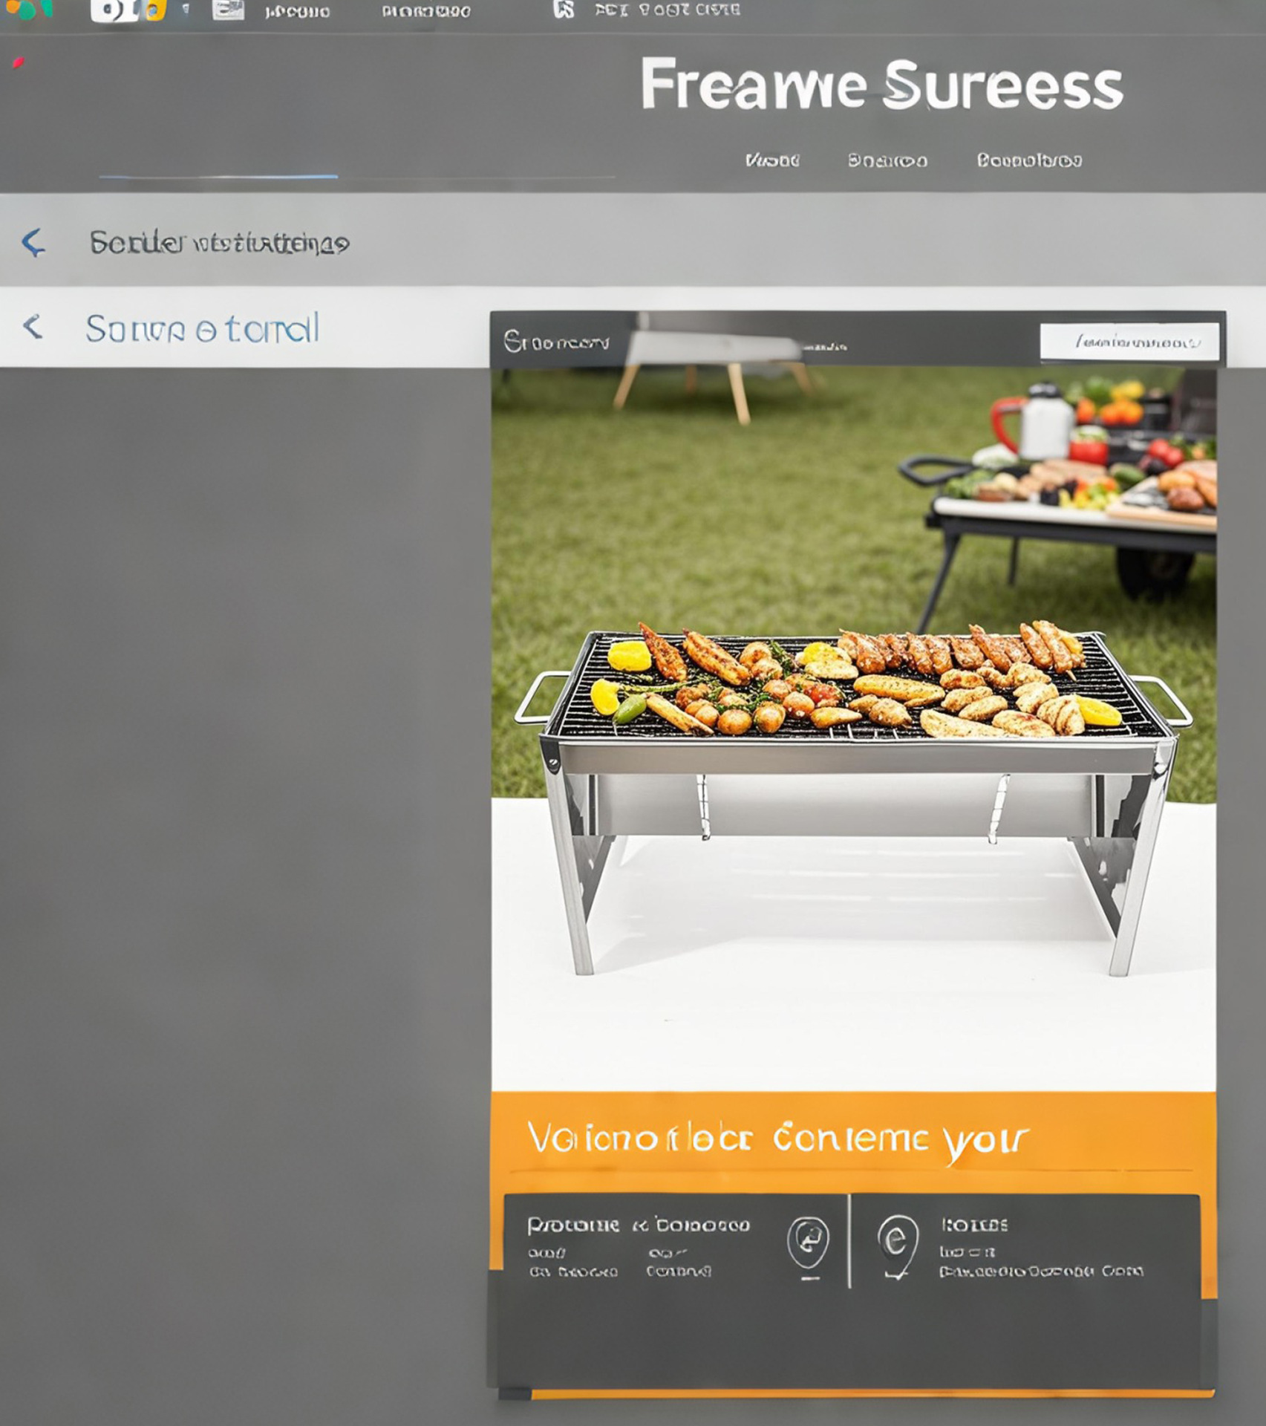1266x1426 pixels.
Task: Click the white and yellow toolbar icon
Action: click(128, 10)
